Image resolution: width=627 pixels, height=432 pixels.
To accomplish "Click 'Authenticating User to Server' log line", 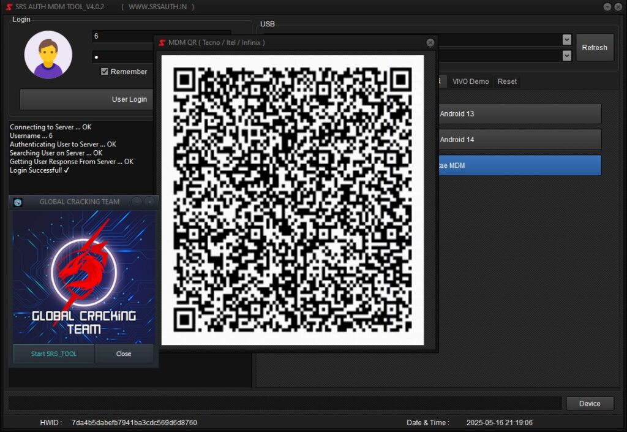I will click(63, 144).
